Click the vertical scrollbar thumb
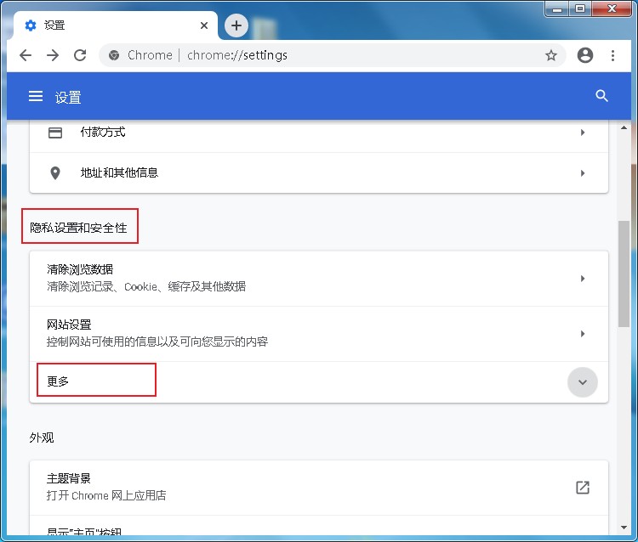Screen dimensions: 638x542 tap(624, 274)
